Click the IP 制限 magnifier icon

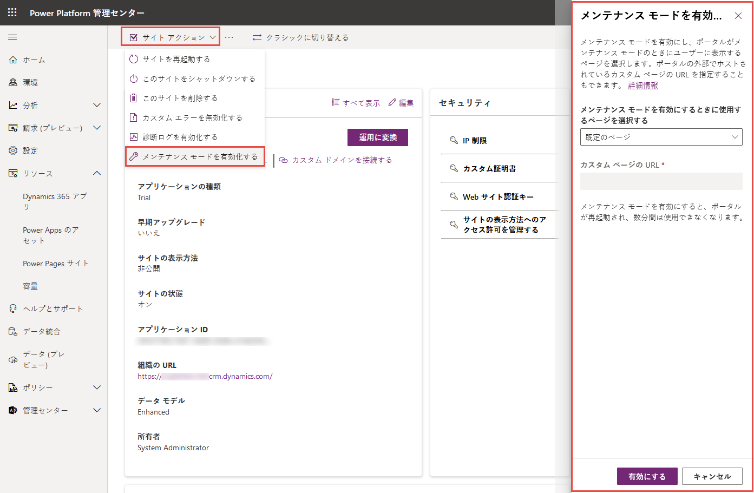coord(454,140)
